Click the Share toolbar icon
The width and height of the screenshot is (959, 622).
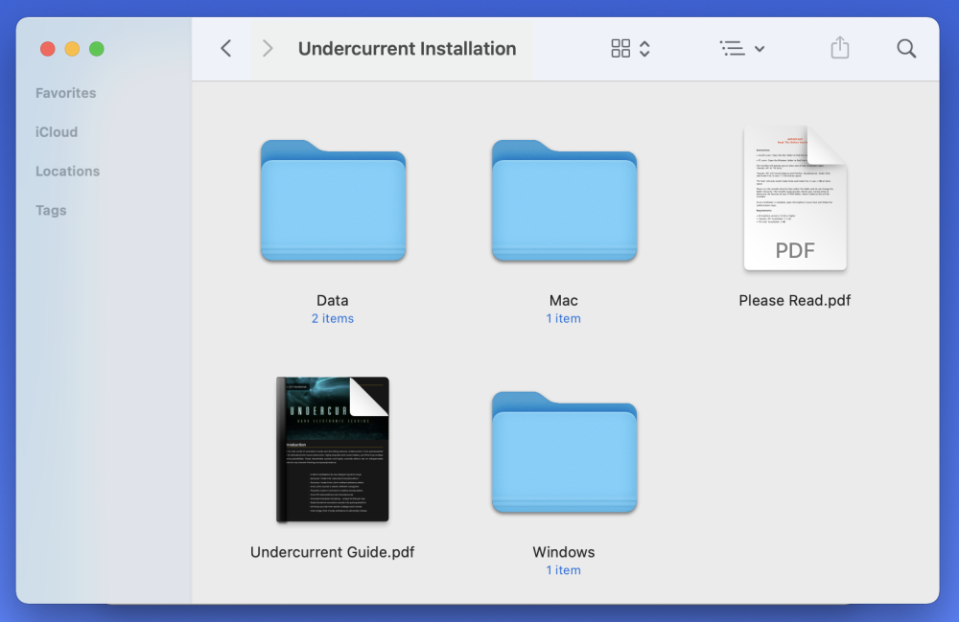point(840,48)
